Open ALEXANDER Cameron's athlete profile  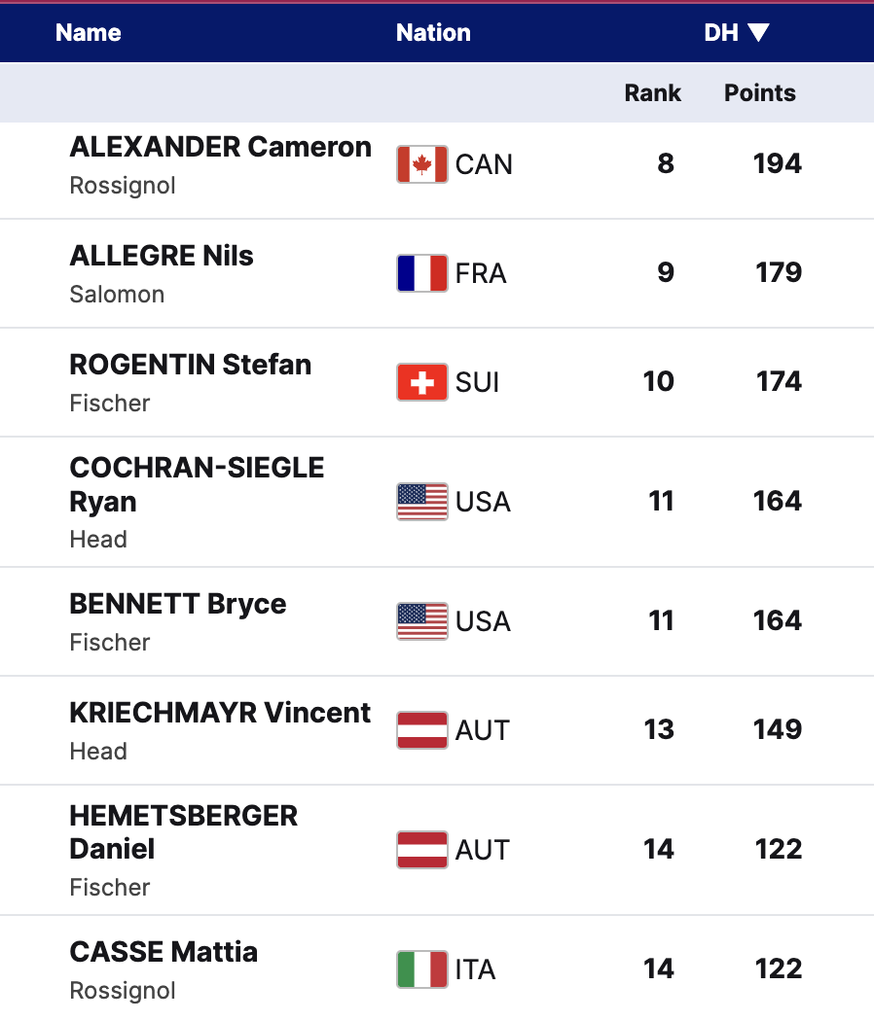(x=220, y=148)
